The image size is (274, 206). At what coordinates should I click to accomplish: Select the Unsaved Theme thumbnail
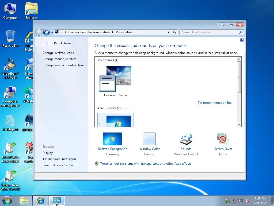(115, 79)
